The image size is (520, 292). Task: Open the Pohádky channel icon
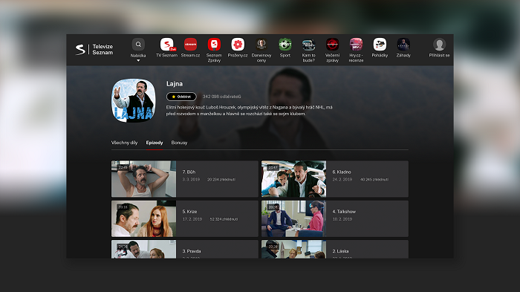point(380,45)
